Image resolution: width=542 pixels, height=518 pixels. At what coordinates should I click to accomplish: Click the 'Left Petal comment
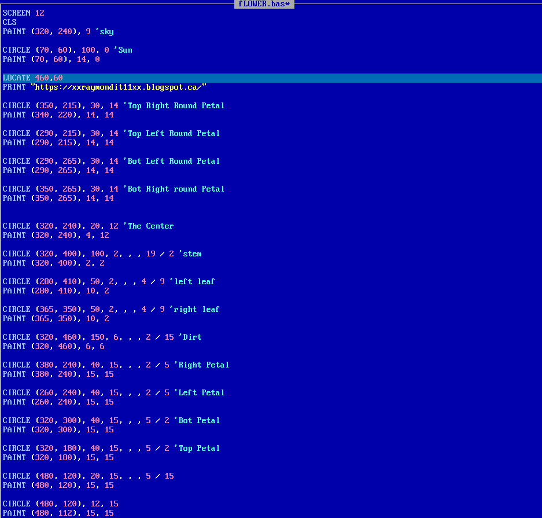tap(199, 392)
